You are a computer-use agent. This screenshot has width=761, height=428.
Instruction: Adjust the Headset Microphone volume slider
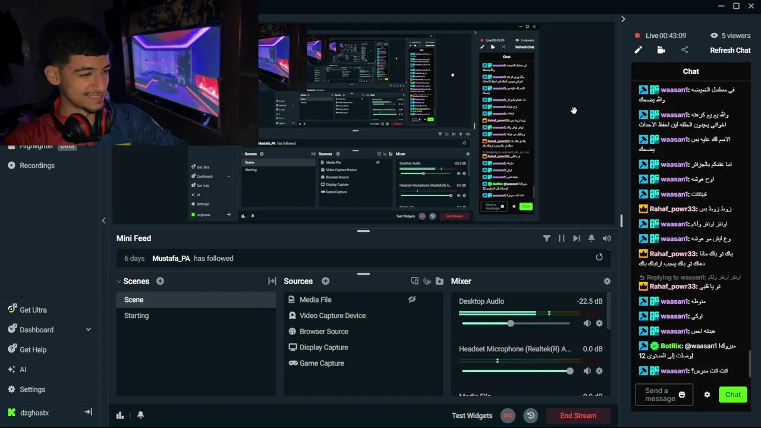(515, 371)
